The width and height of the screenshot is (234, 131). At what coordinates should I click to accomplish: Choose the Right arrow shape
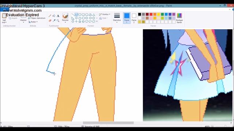click(x=87, y=18)
